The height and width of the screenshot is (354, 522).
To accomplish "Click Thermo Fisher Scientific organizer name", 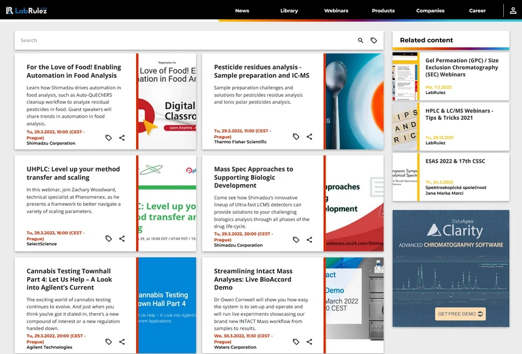I will [241, 141].
